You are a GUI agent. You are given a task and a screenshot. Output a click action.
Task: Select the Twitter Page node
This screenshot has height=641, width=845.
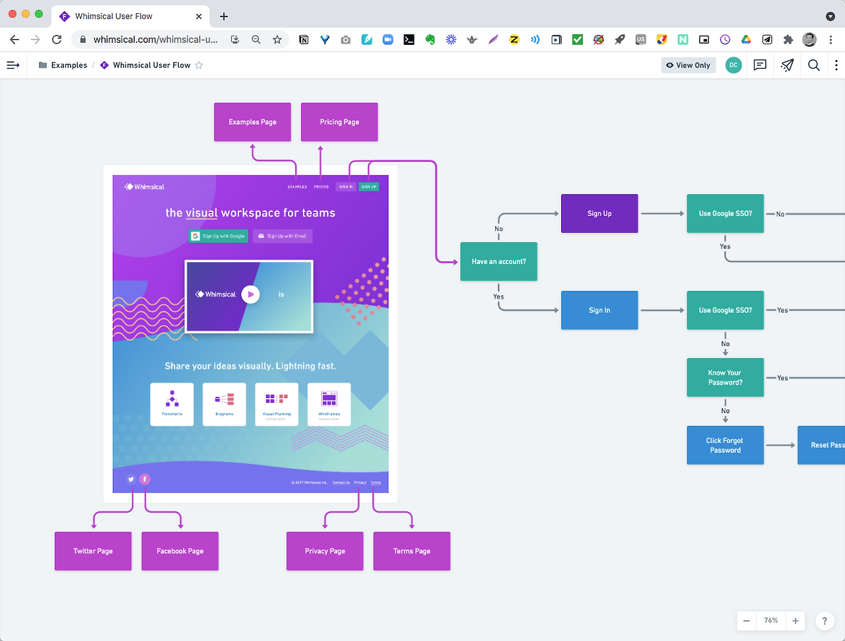(93, 551)
